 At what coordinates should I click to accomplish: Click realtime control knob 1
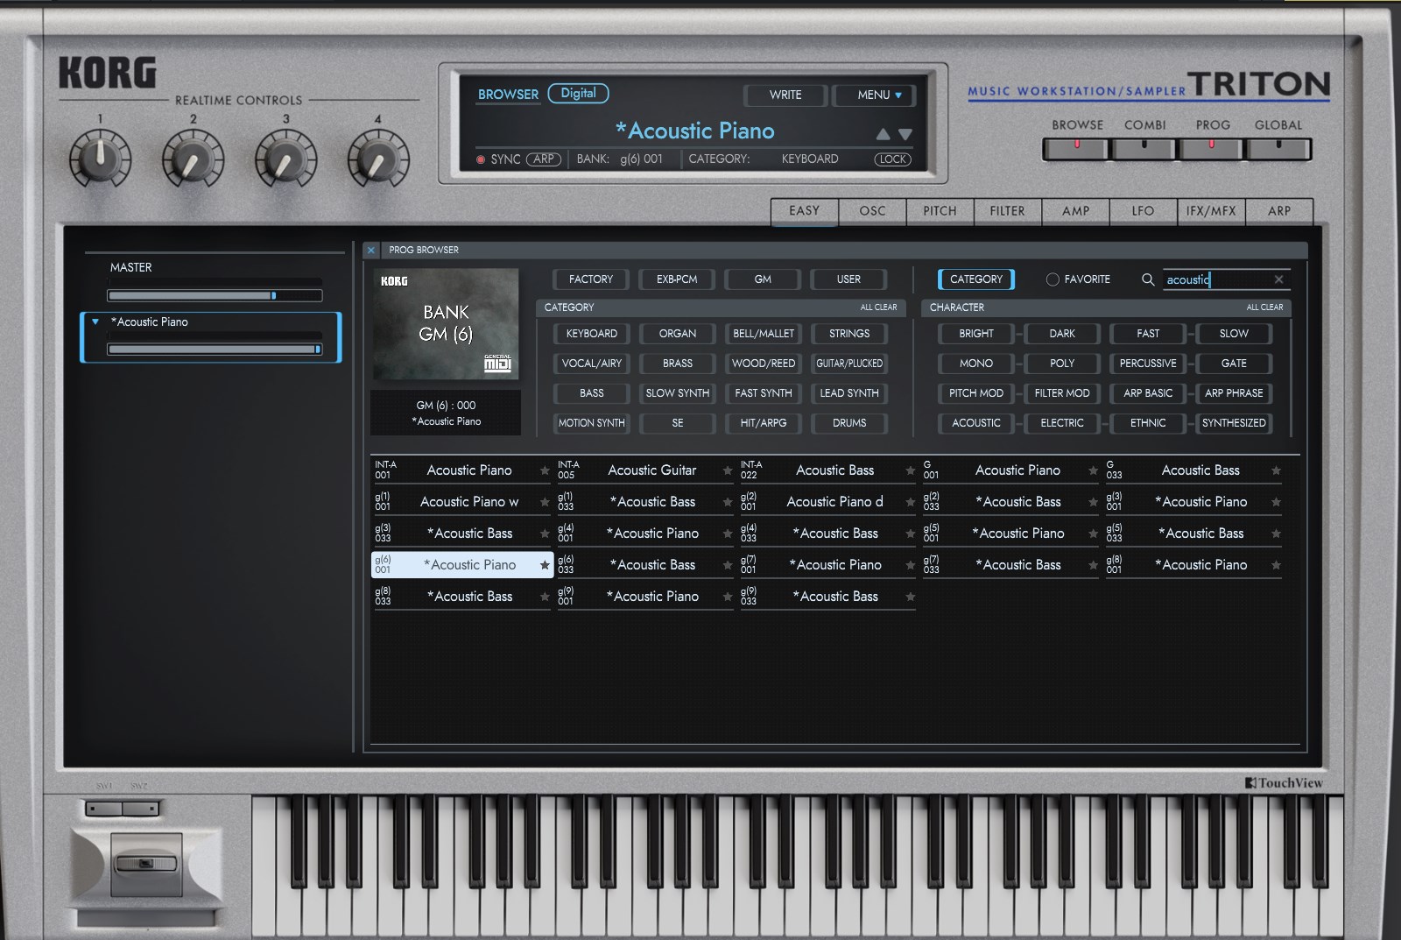click(100, 159)
